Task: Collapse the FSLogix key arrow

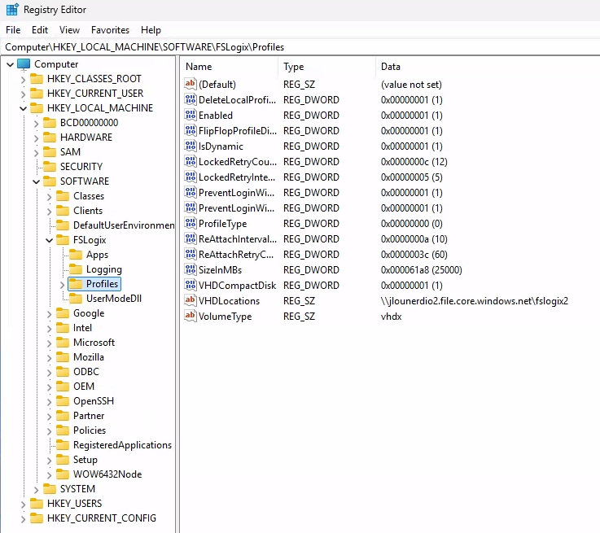Action: (x=49, y=241)
